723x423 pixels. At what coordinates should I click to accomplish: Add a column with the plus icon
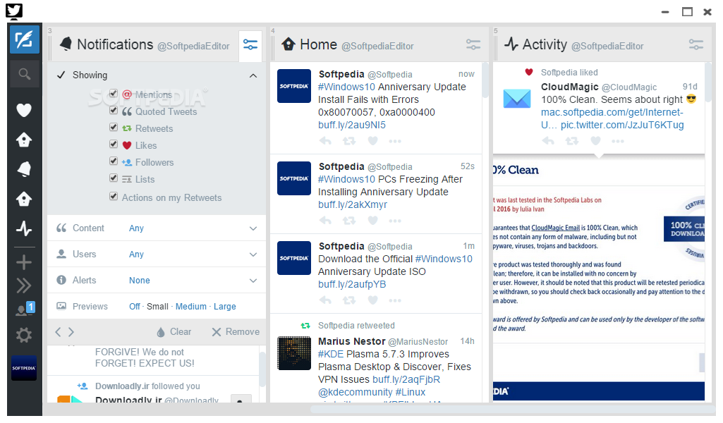[x=24, y=263]
